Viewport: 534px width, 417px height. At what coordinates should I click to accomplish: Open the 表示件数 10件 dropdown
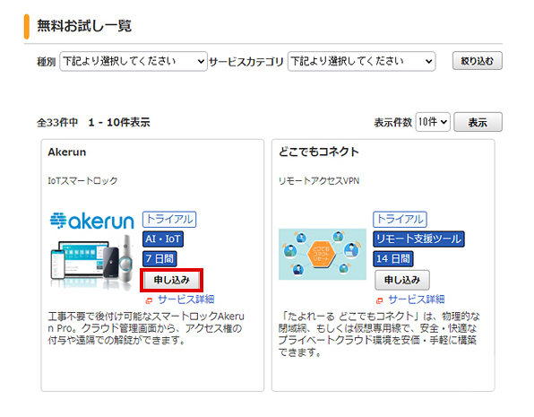[433, 122]
